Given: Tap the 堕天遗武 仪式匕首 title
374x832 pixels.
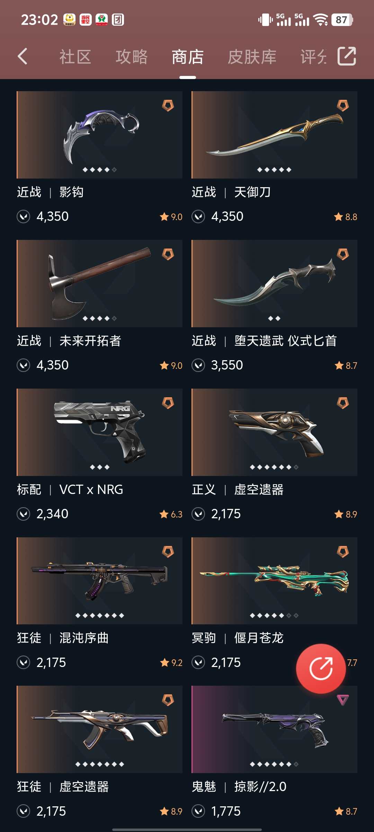Looking at the screenshot, I should 264,341.
